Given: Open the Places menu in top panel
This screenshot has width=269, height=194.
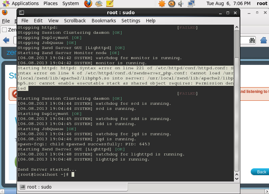Looking at the screenshot, I should 50,3.
